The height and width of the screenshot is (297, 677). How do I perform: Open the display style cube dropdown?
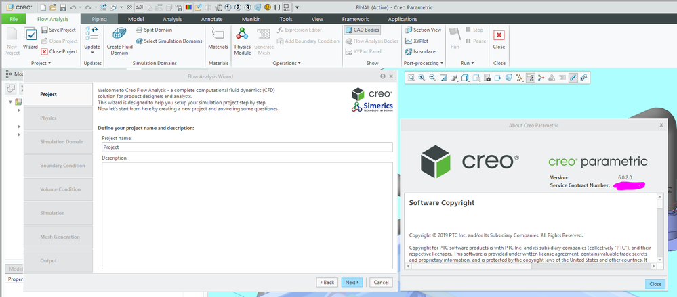(465, 78)
